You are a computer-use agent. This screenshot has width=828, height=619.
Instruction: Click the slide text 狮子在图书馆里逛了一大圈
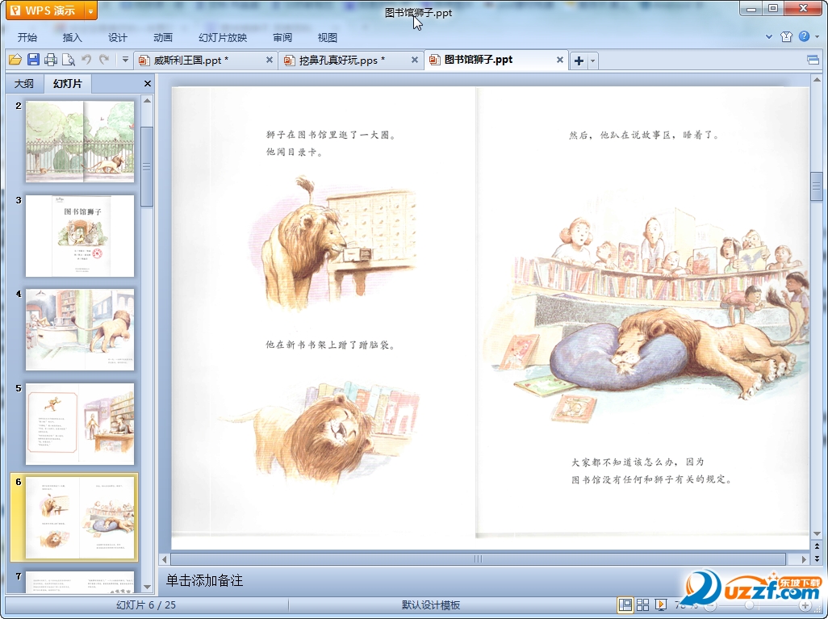(x=331, y=135)
